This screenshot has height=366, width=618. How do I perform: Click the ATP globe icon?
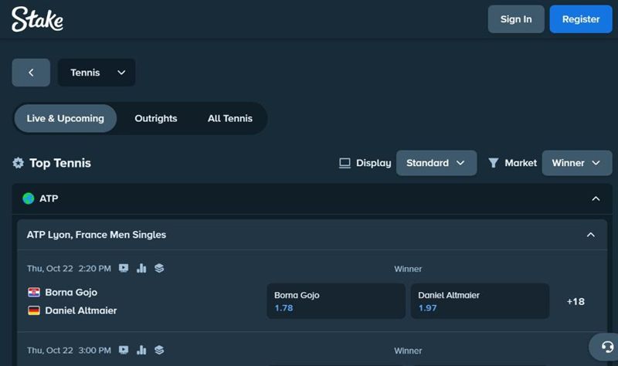[29, 198]
